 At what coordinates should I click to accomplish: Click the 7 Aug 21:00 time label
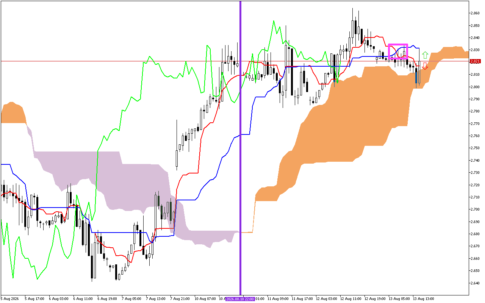click(180, 299)
